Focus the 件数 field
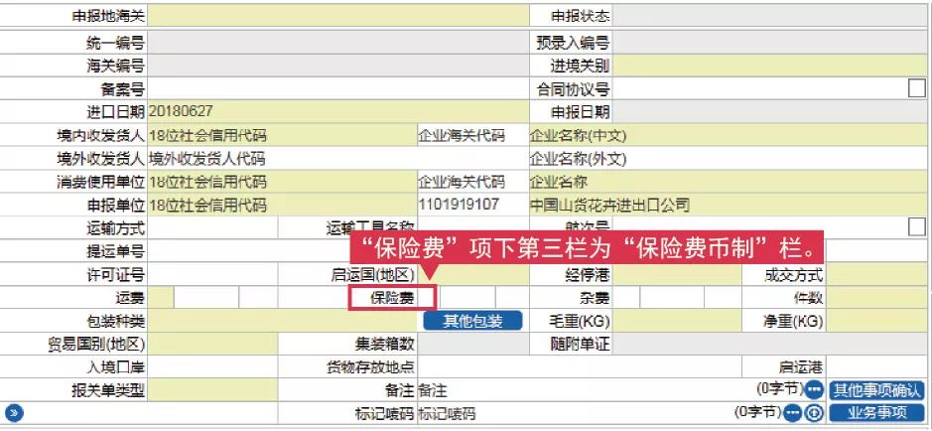This screenshot has height=431, width=932. coord(876,297)
